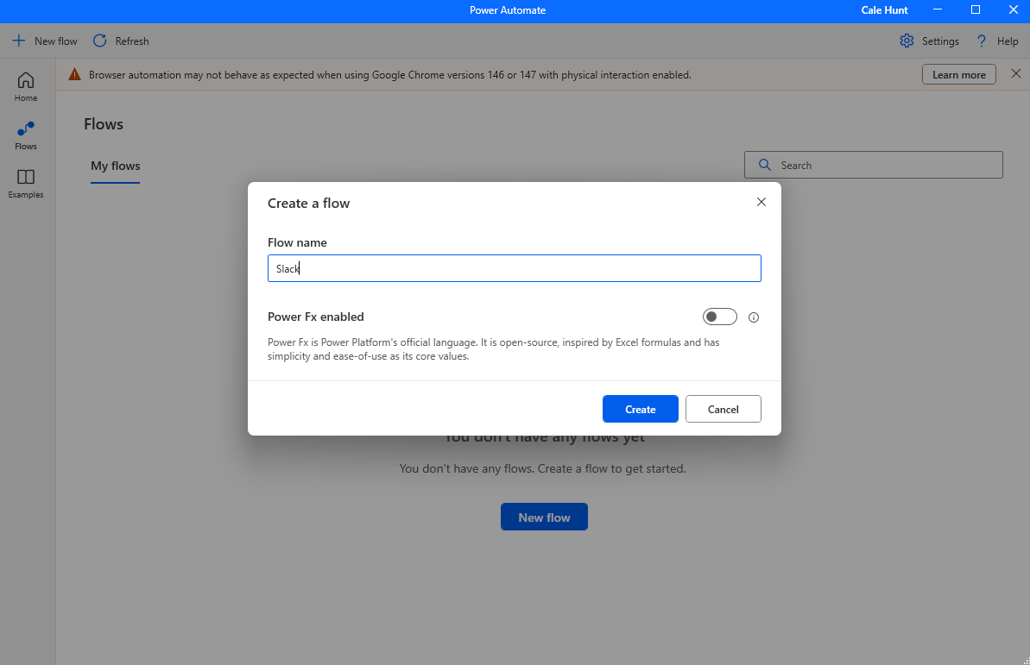Click Power Fx info icon

(x=754, y=317)
